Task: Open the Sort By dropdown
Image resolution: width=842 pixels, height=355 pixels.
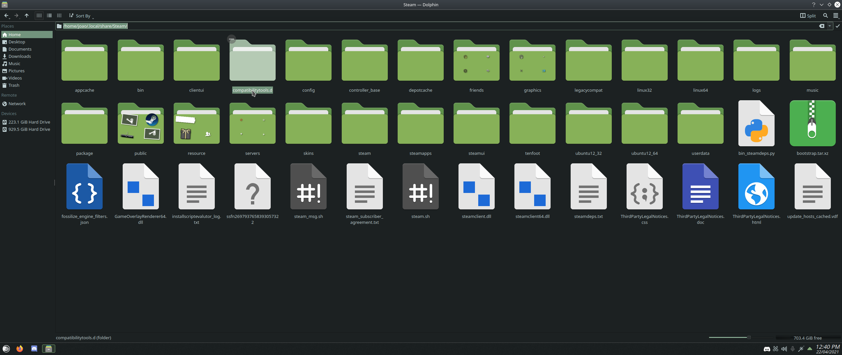Action: [x=81, y=16]
